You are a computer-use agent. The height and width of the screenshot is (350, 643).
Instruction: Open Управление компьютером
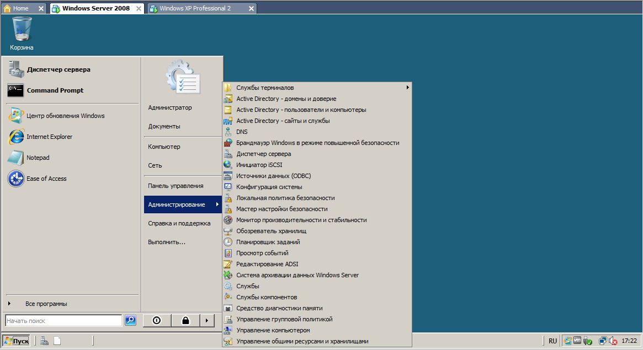tap(317, 331)
